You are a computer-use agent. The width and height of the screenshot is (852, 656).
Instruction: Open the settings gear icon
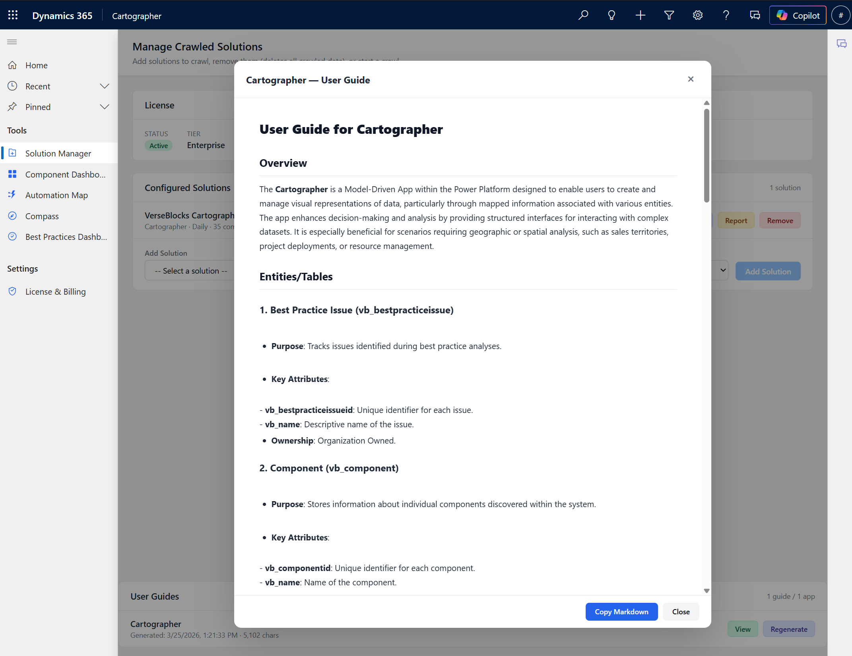coord(698,15)
